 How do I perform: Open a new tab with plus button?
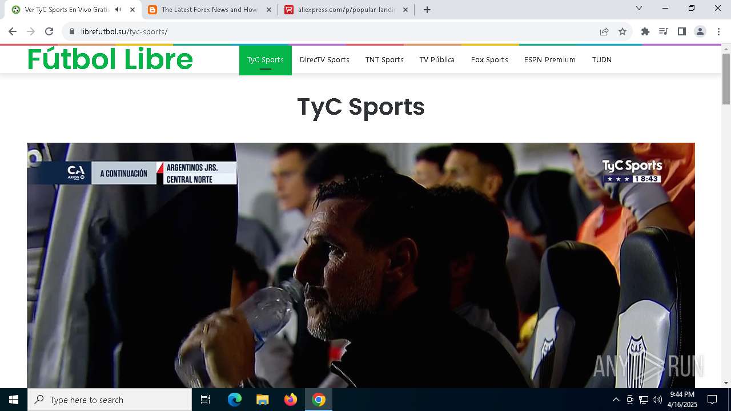pyautogui.click(x=427, y=10)
